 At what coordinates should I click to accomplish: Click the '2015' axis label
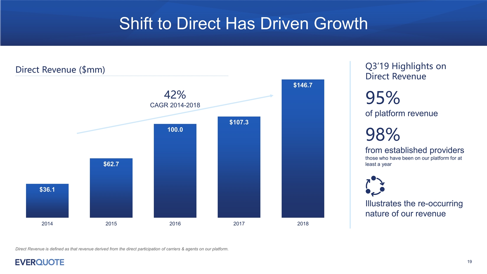coord(111,224)
